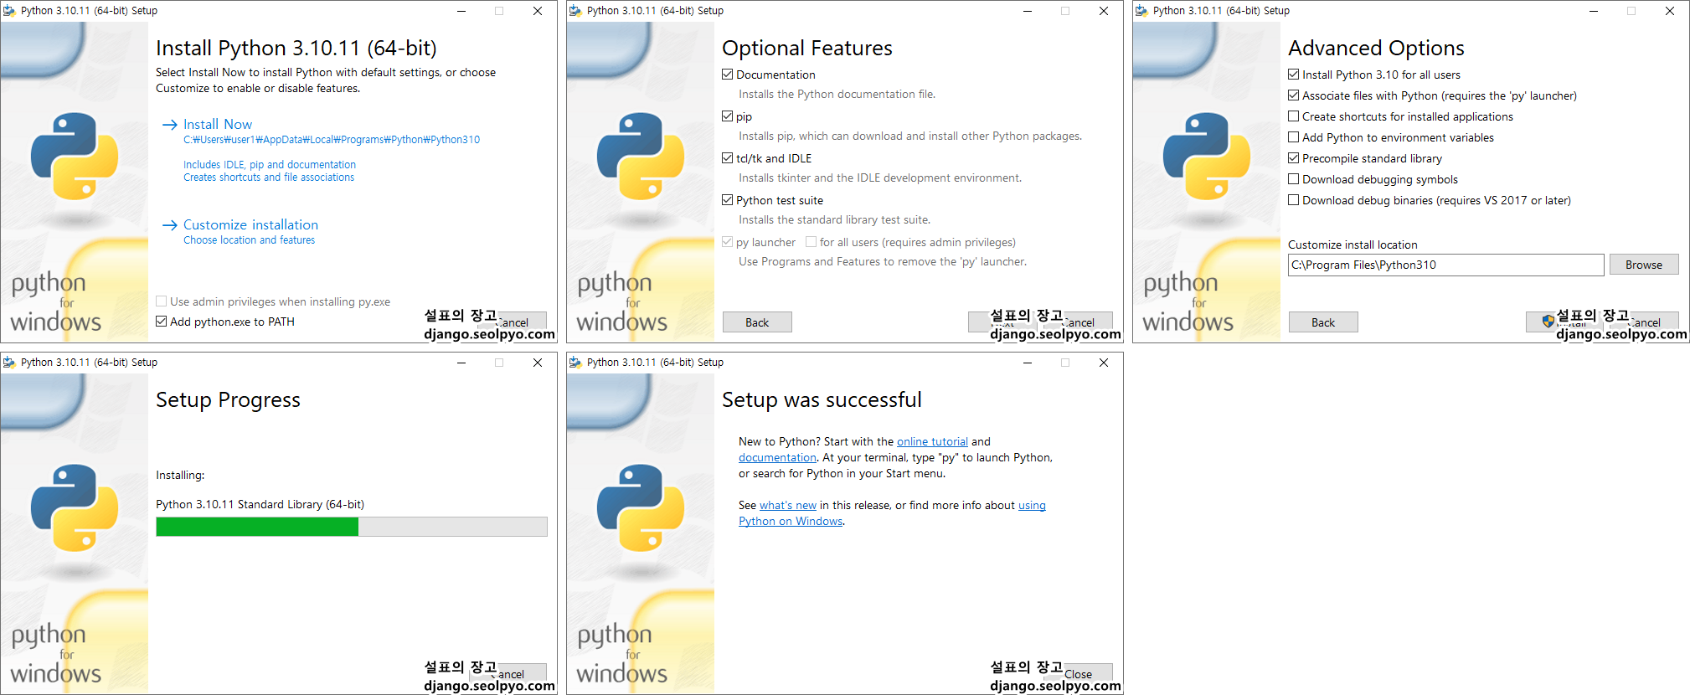Click the Install Now link
The image size is (1690, 695).
coord(218,124)
